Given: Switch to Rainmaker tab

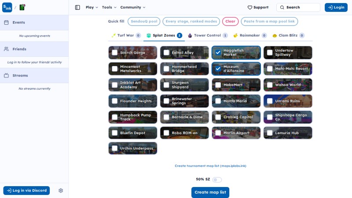Looking at the screenshot, I should (250, 36).
